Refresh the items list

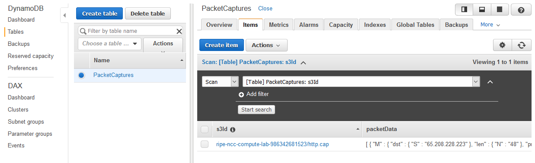pyautogui.click(x=522, y=45)
